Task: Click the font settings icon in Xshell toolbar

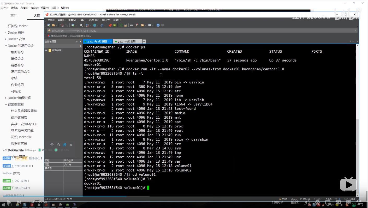Action: coord(102,25)
